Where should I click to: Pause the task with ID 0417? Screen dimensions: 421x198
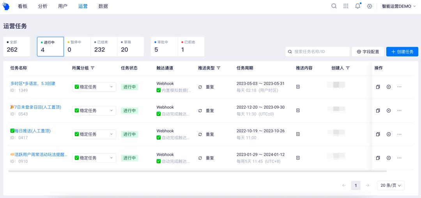[x=389, y=134]
